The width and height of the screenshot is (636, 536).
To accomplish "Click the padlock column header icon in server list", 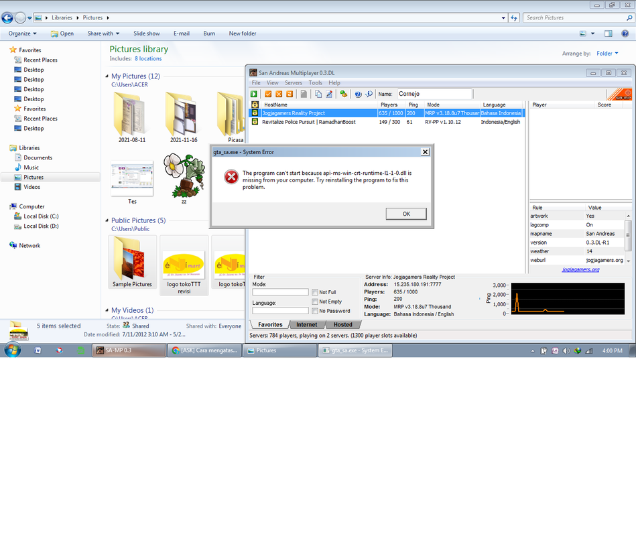I will 255,105.
